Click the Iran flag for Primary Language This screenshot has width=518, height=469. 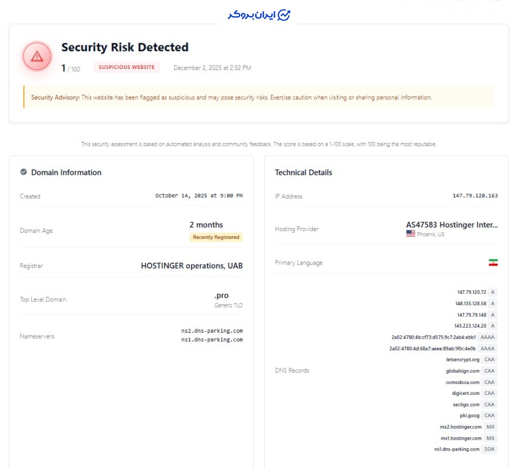493,263
